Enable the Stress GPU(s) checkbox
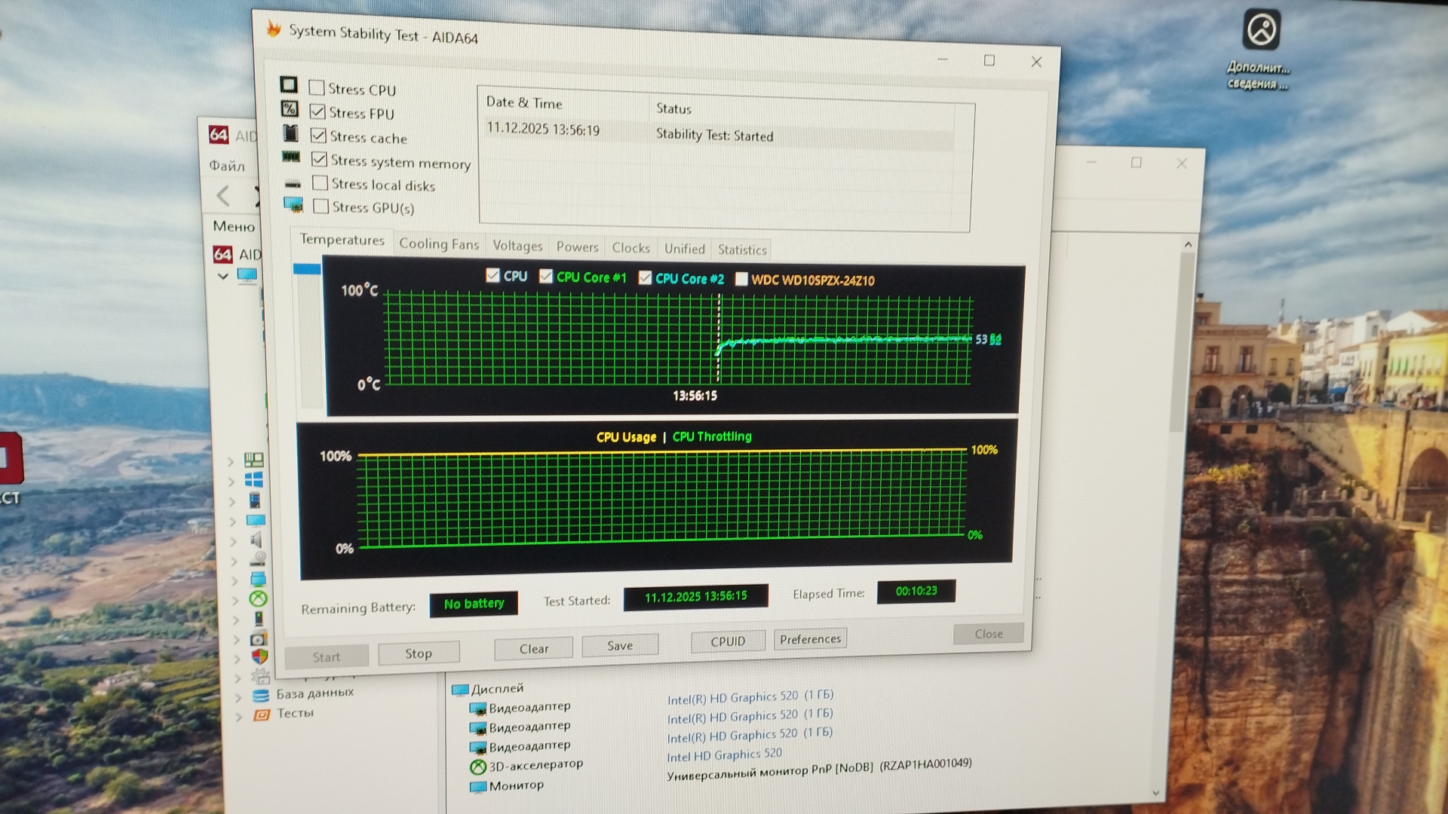The image size is (1448, 814). point(321,207)
